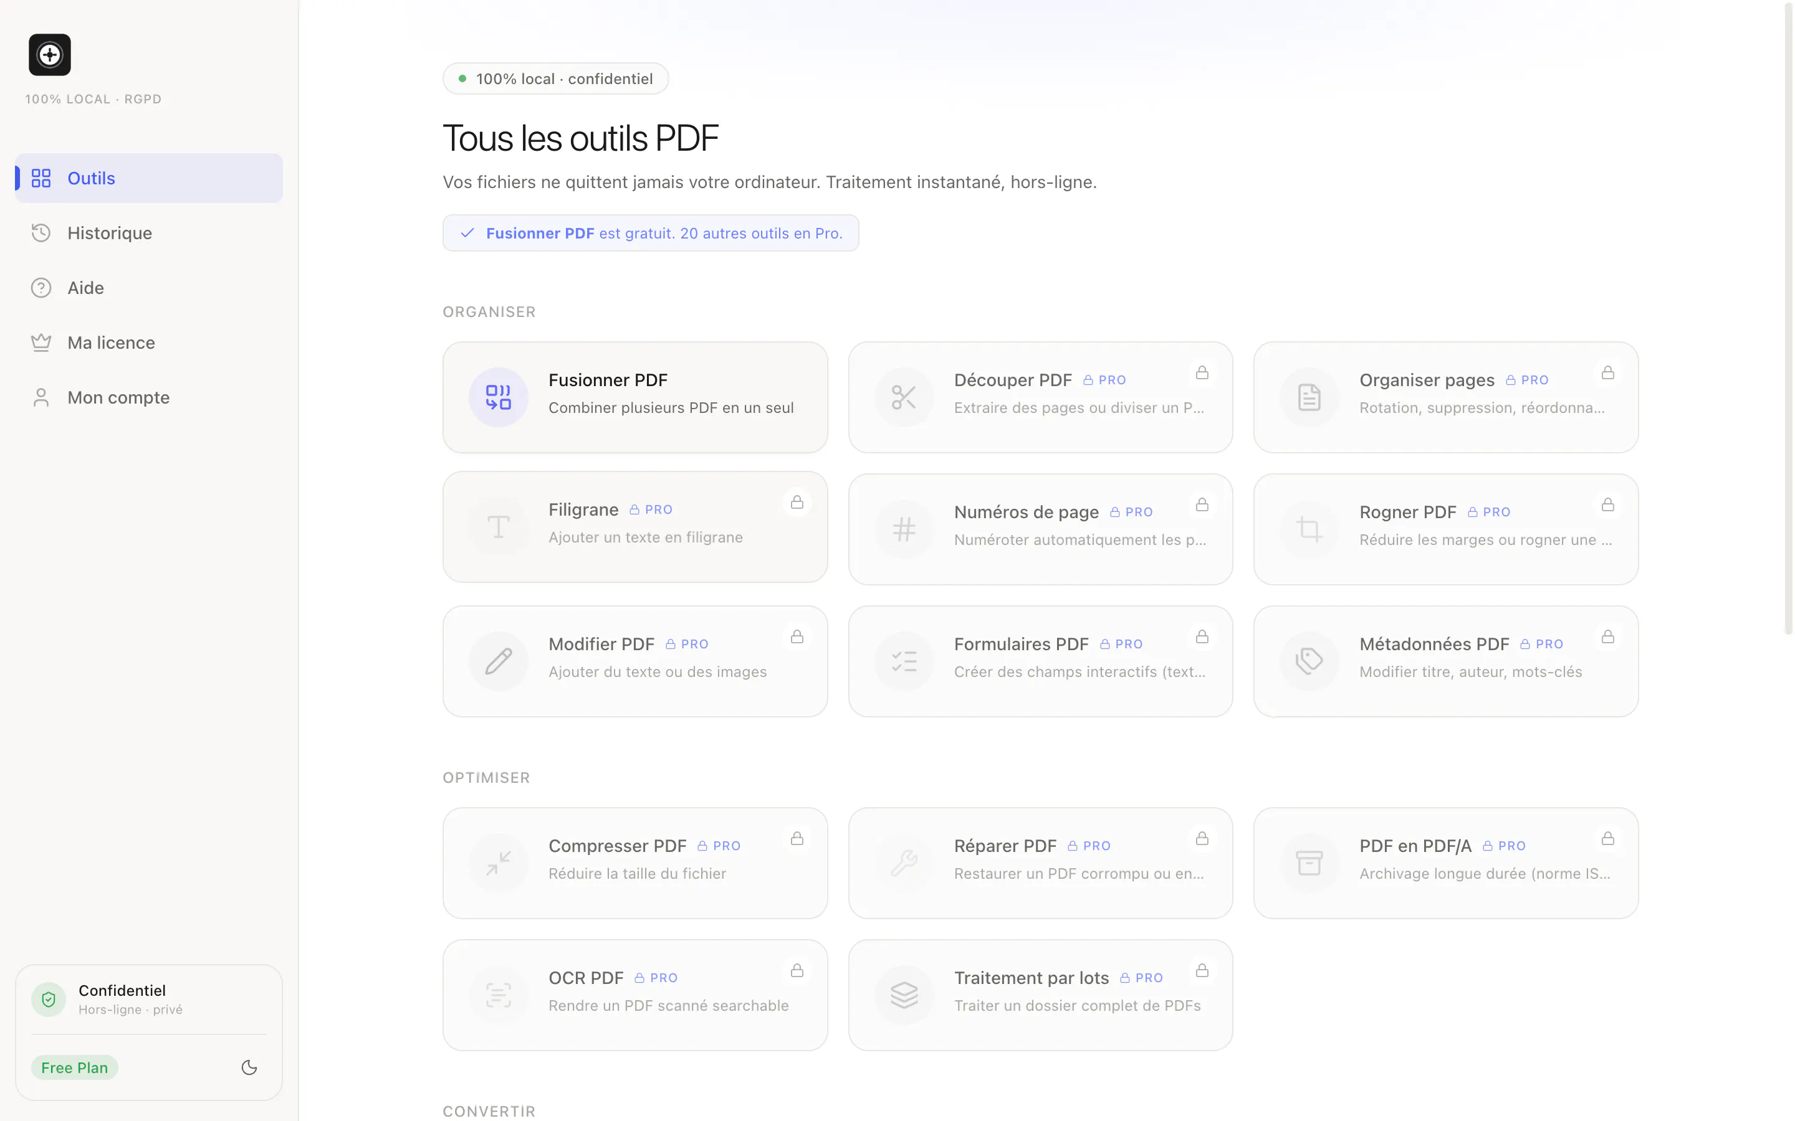Image resolution: width=1795 pixels, height=1121 pixels.
Task: Click the Numéros de page hash icon
Action: point(904,529)
